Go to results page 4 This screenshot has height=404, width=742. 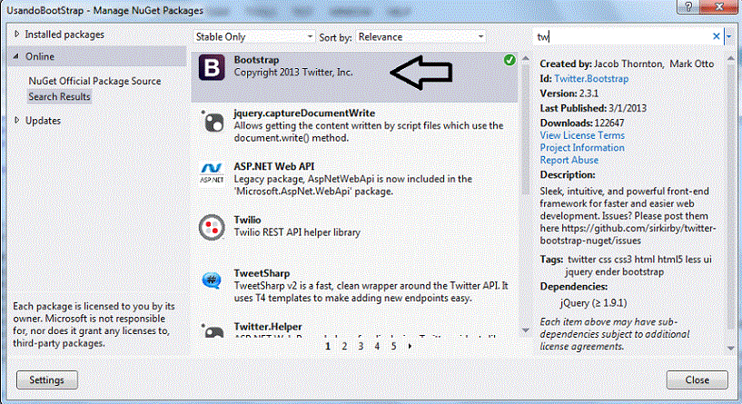click(377, 346)
